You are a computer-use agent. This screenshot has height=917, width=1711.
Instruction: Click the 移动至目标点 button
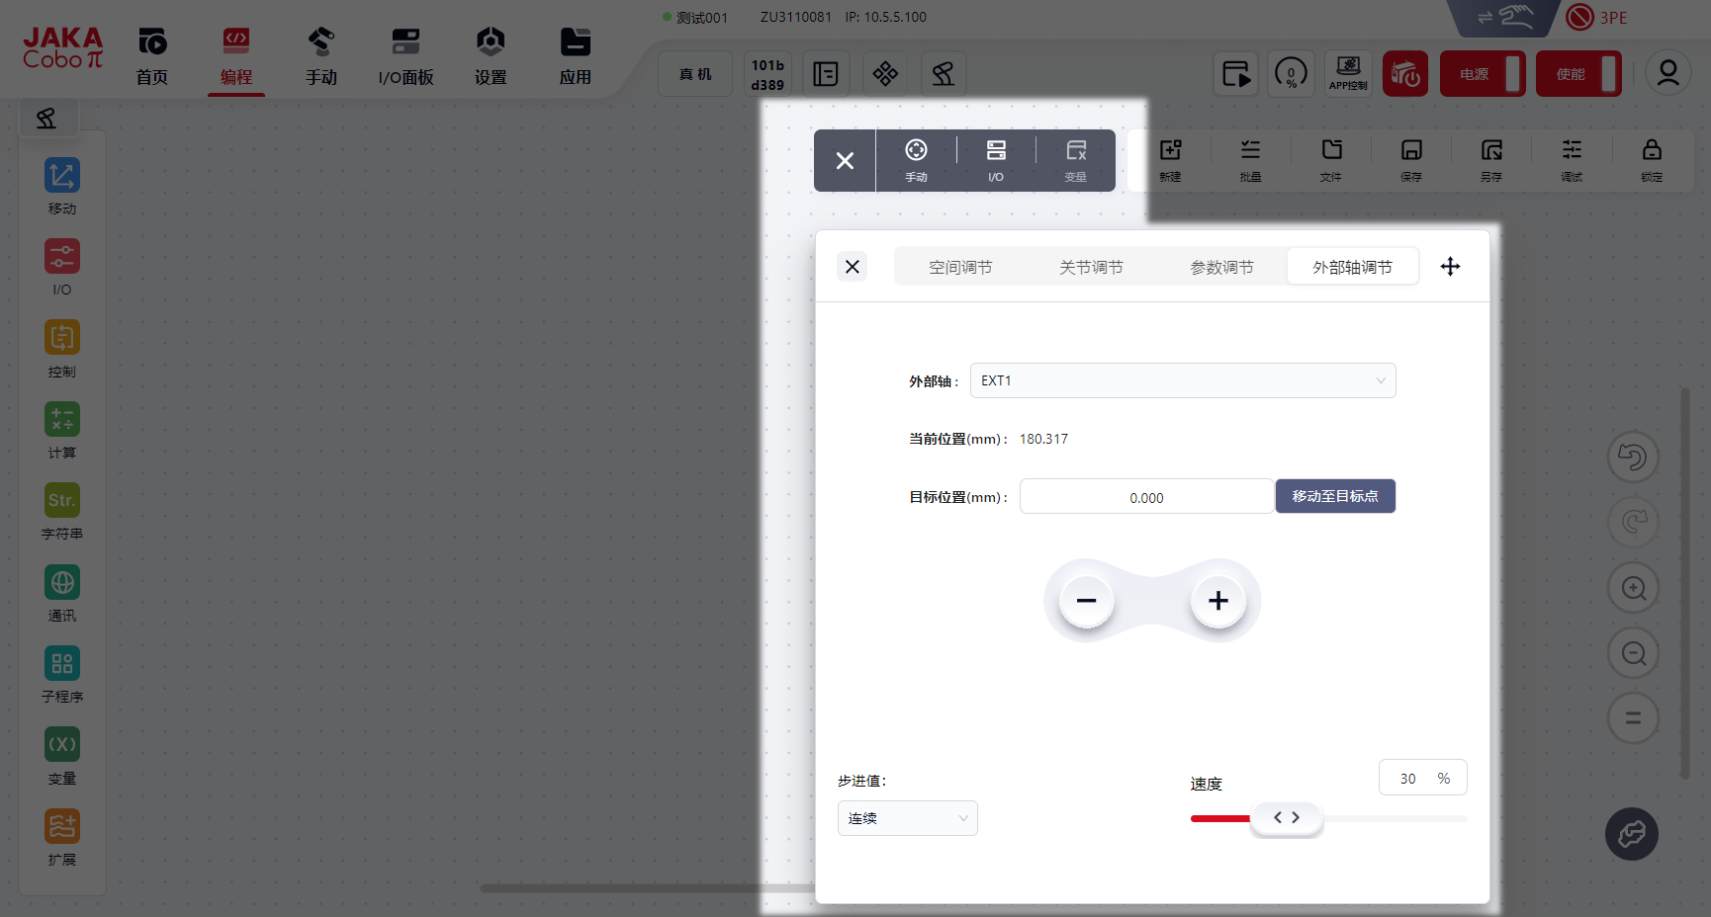pos(1334,496)
